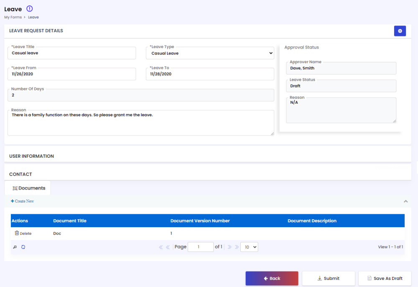Open the Leave Type dropdown
418x287 pixels.
210,53
